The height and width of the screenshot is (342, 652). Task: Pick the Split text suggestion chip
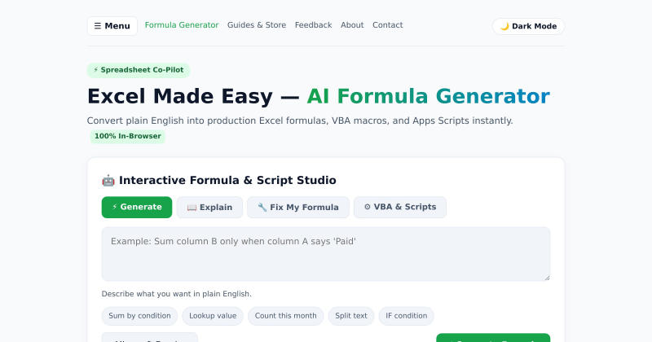point(351,316)
